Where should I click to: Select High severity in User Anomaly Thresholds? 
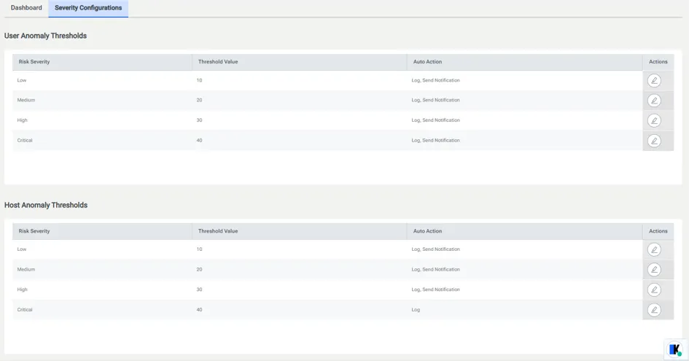[x=22, y=120]
